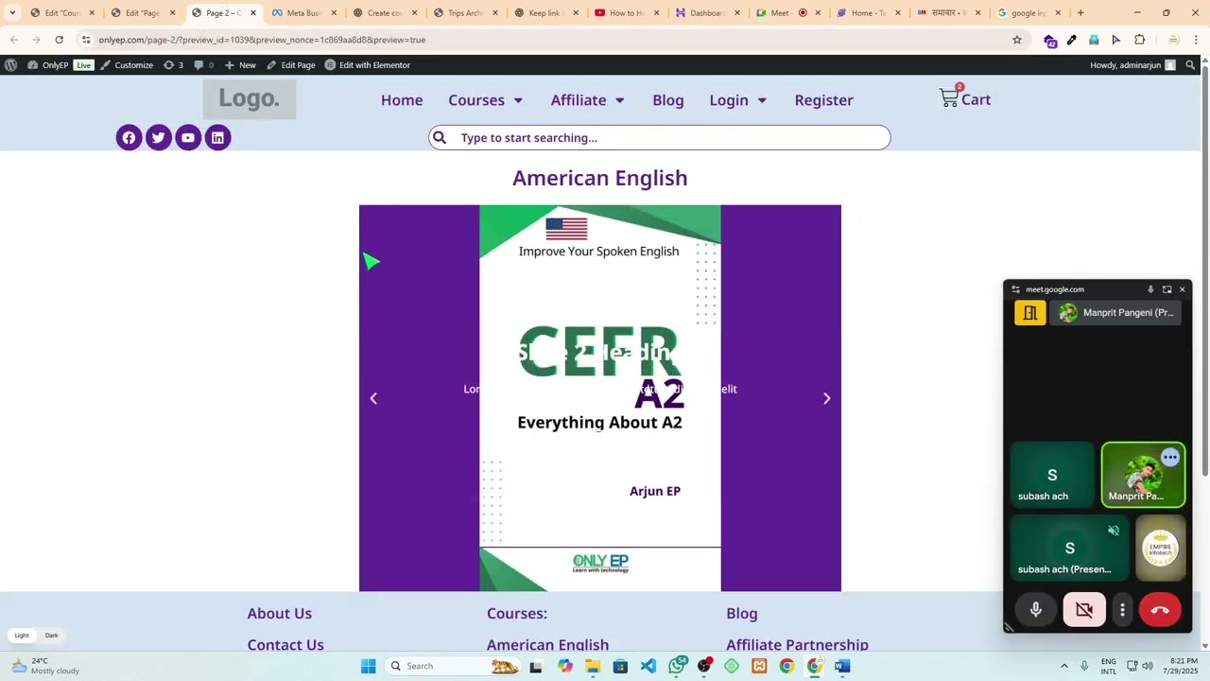This screenshot has height=681, width=1210.
Task: Toggle the Meet camera on
Action: (x=1084, y=610)
